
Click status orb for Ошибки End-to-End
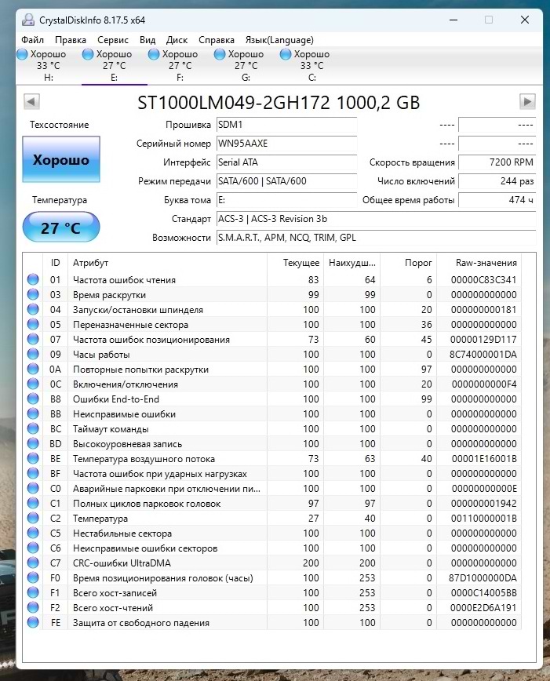click(33, 399)
